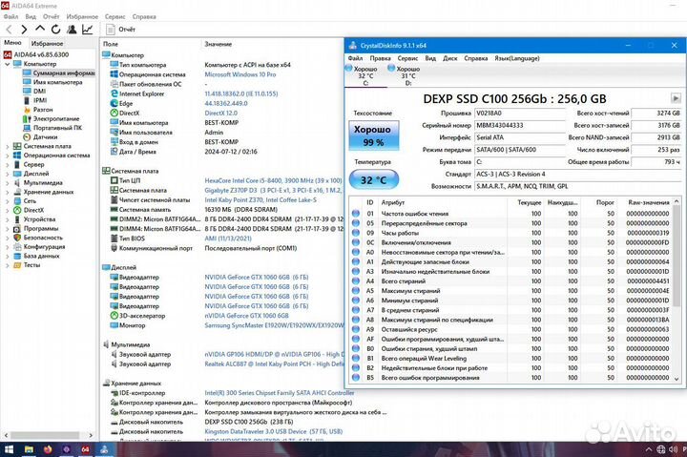687x457 pixels.
Task: Click the AIDA64 back navigation arrow
Action: (9, 30)
